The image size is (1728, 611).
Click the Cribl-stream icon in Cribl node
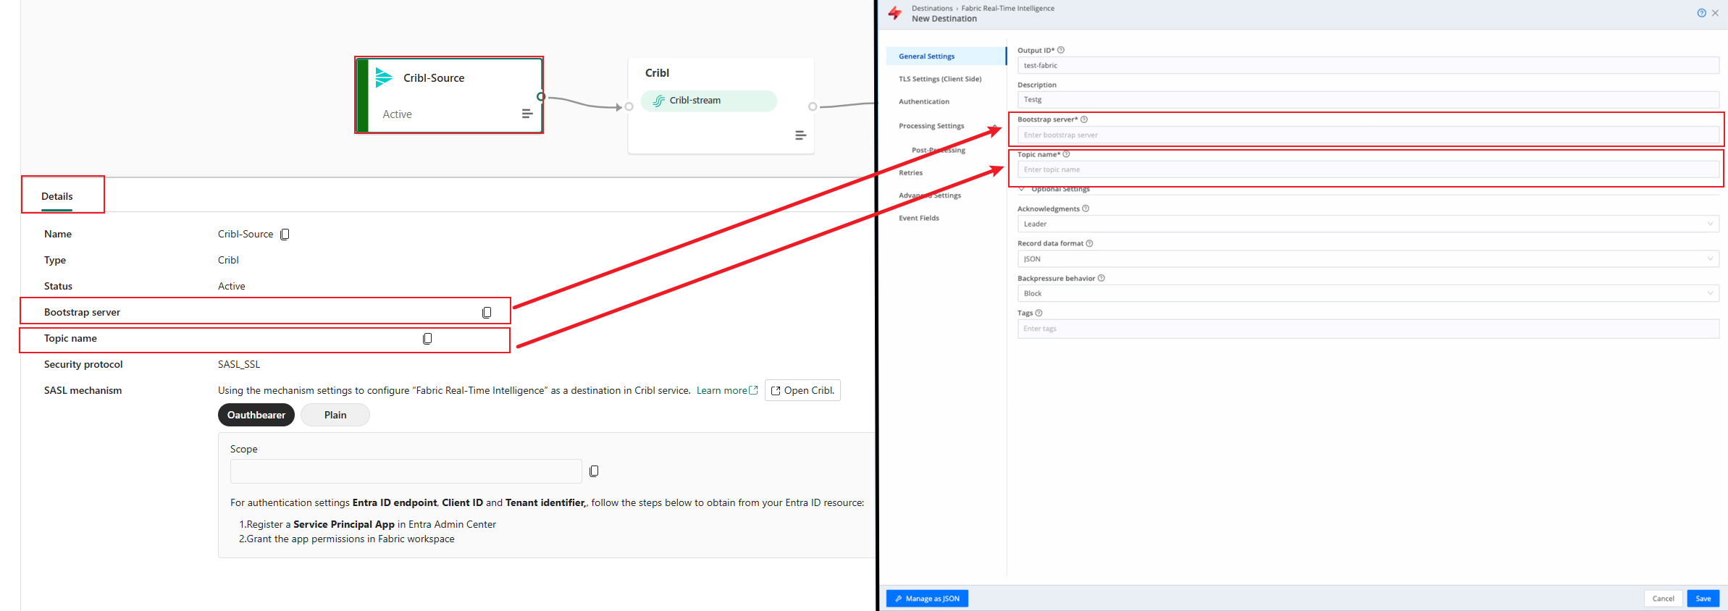pyautogui.click(x=658, y=101)
